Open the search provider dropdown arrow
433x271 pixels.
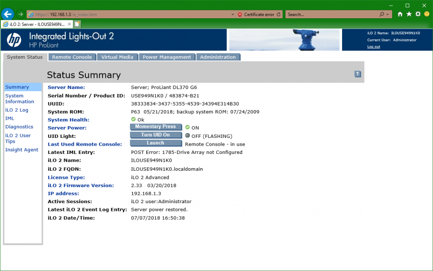(x=388, y=15)
